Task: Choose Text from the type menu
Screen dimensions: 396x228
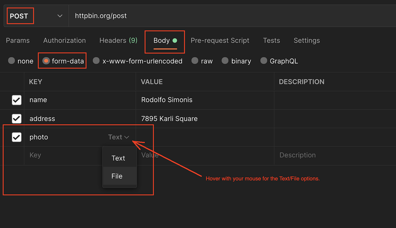Action: (120, 158)
